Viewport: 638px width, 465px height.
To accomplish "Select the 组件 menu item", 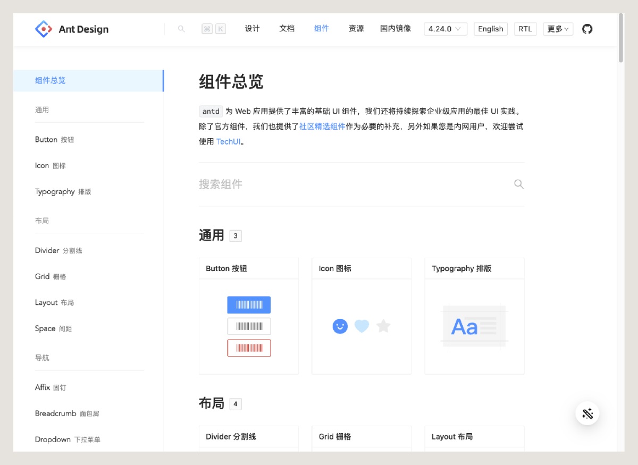I will 322,29.
